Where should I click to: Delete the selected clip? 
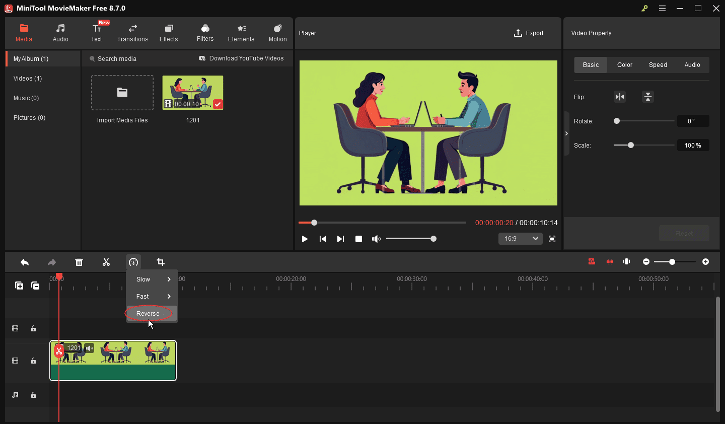pos(79,262)
